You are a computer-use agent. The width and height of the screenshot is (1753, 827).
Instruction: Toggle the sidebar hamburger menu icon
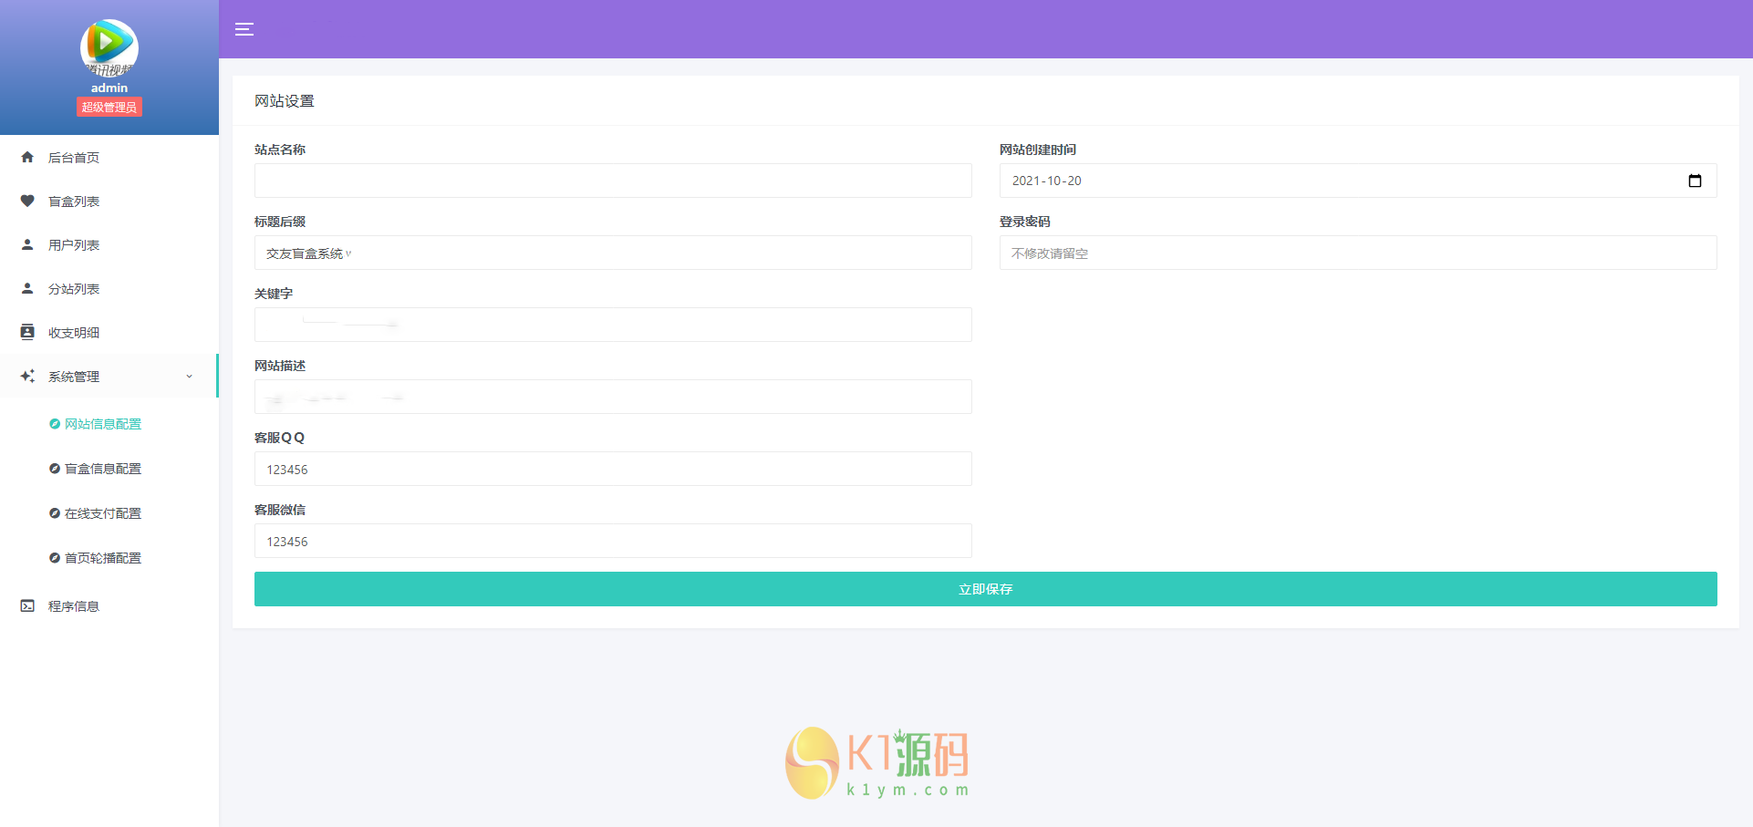(x=244, y=29)
